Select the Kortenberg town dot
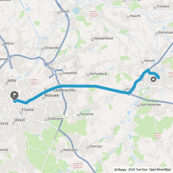This screenshot has height=173, width=173. click(x=88, y=75)
